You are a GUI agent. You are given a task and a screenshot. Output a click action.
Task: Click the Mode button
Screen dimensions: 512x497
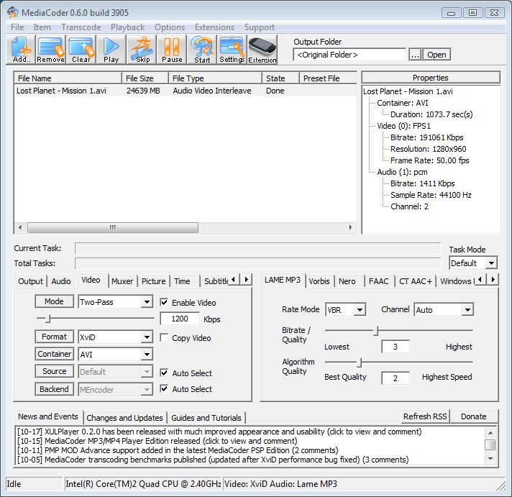(54, 301)
